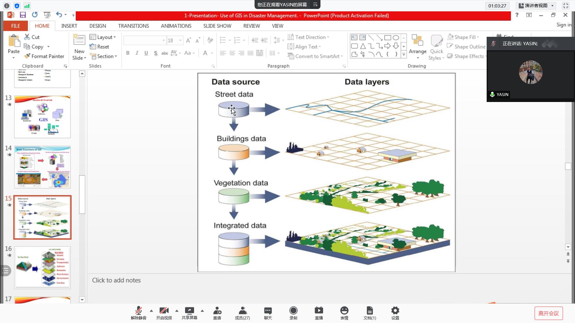
Task: Expand the Section dropdown
Action: click(103, 56)
